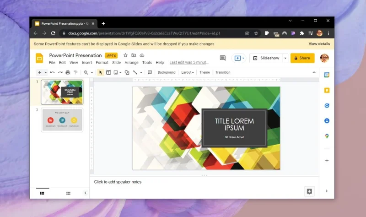366x217 pixels.
Task: Open Google Keep in side panel
Action: 327,90
